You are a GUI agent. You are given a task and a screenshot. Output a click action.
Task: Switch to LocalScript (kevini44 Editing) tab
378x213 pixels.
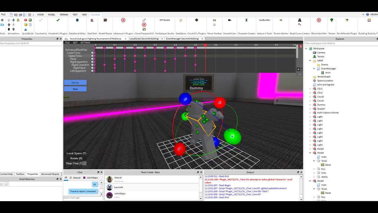coord(144,39)
